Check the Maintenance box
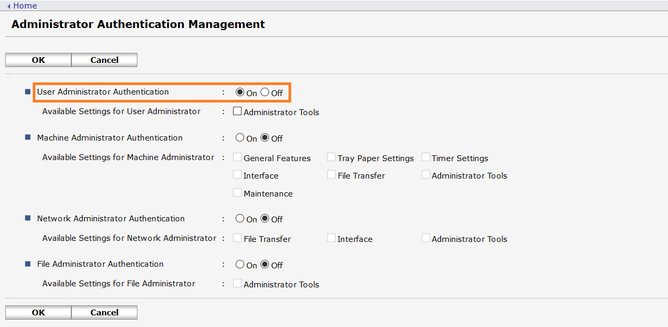 237,192
